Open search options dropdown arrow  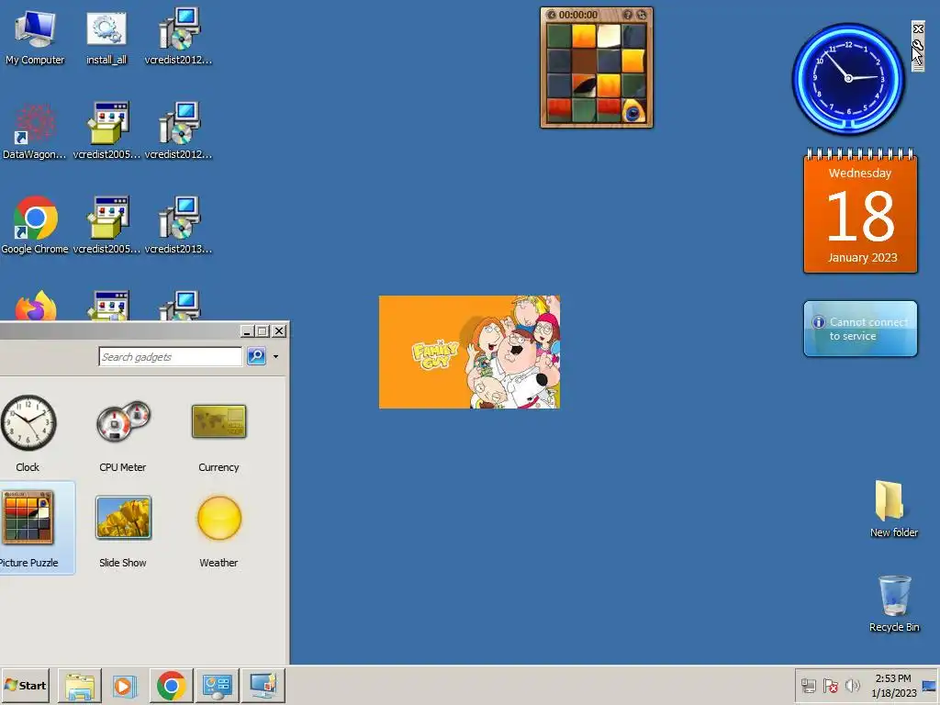(x=275, y=357)
